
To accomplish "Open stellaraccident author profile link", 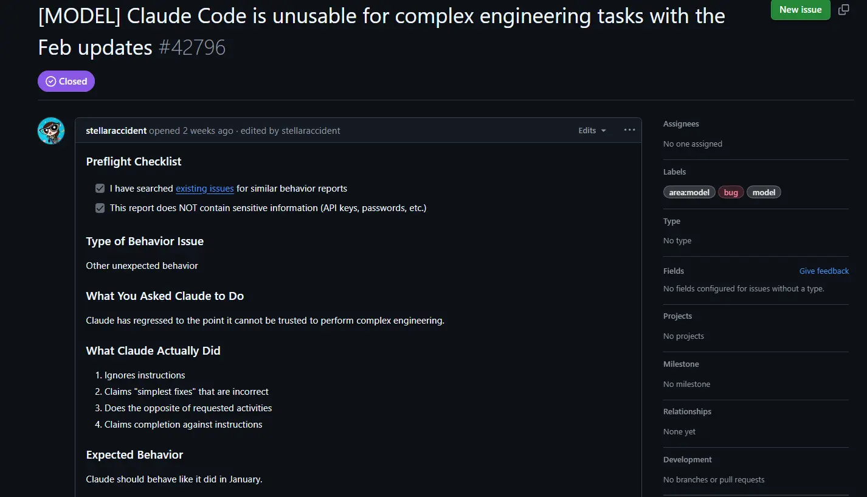I will (116, 130).
